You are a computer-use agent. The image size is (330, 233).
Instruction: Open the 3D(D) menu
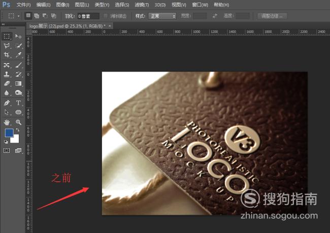(x=160, y=5)
